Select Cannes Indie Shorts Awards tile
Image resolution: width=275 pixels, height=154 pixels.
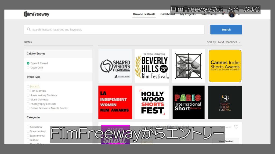click(x=225, y=66)
